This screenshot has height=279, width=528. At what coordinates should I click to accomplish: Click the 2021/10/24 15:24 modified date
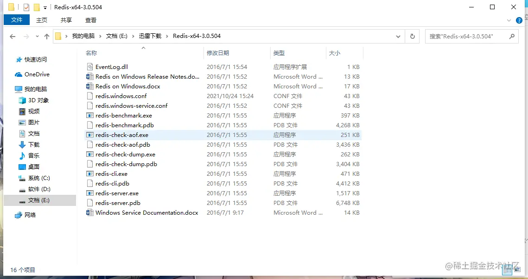click(230, 96)
